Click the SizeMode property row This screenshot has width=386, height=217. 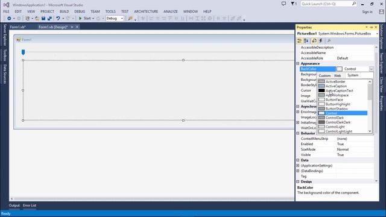pos(337,149)
